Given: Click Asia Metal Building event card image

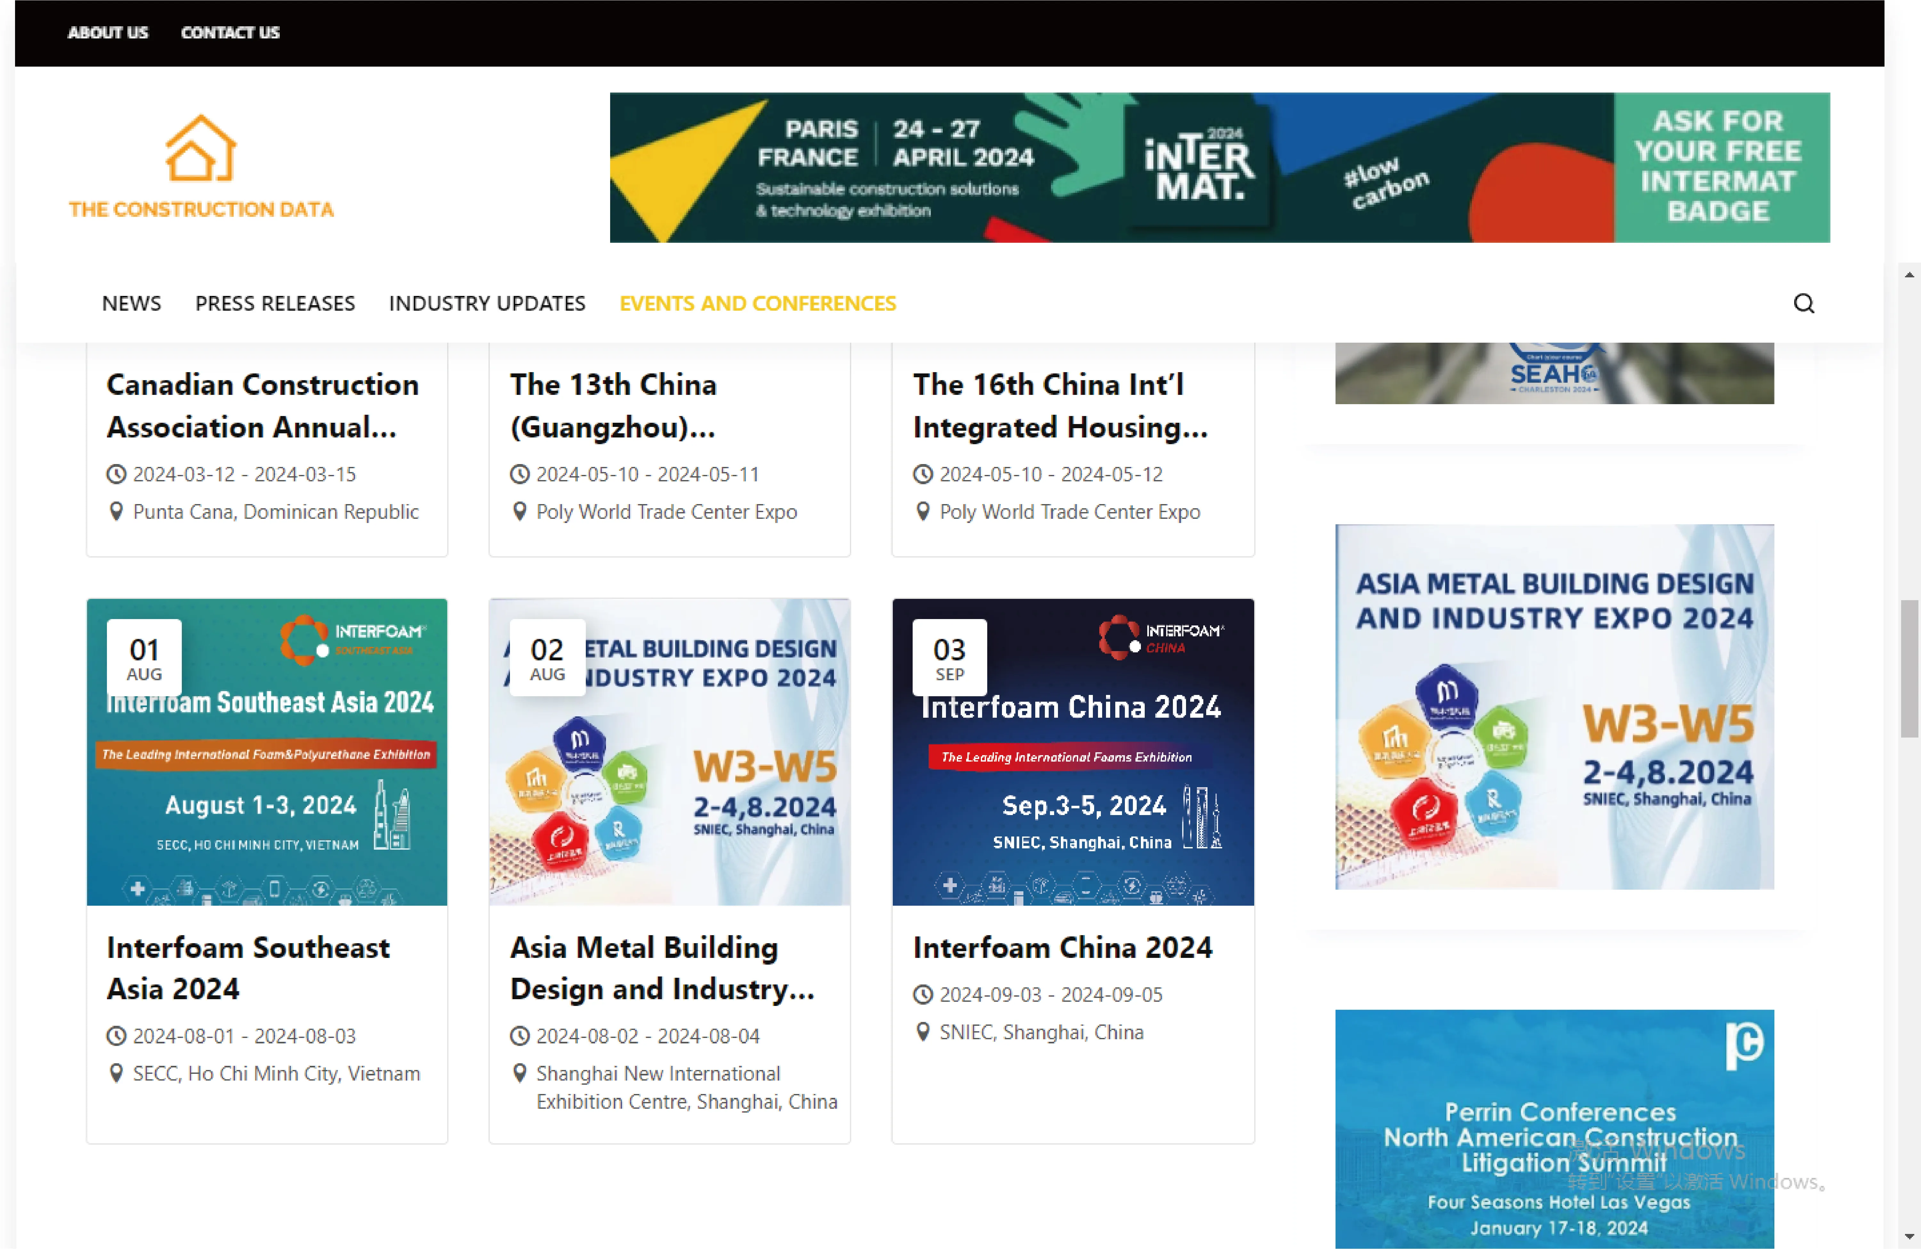Looking at the screenshot, I should (x=670, y=752).
